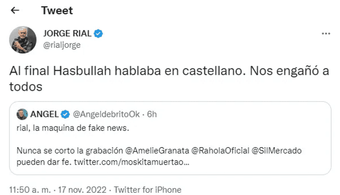Viewport: 340px width, 195px height.
Task: Go back using the left arrow
Action: click(x=15, y=11)
